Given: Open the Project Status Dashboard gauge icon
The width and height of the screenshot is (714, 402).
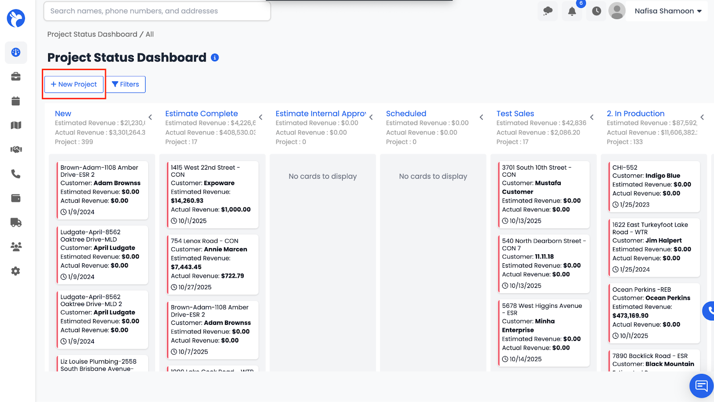Looking at the screenshot, I should click(16, 52).
